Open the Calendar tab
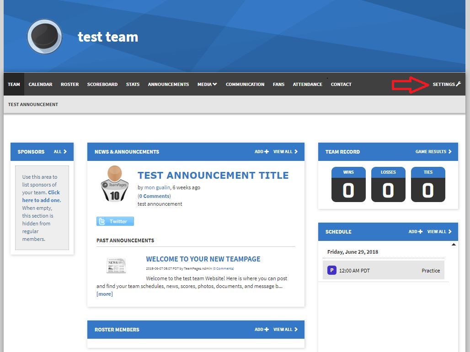The height and width of the screenshot is (352, 470). (x=41, y=84)
